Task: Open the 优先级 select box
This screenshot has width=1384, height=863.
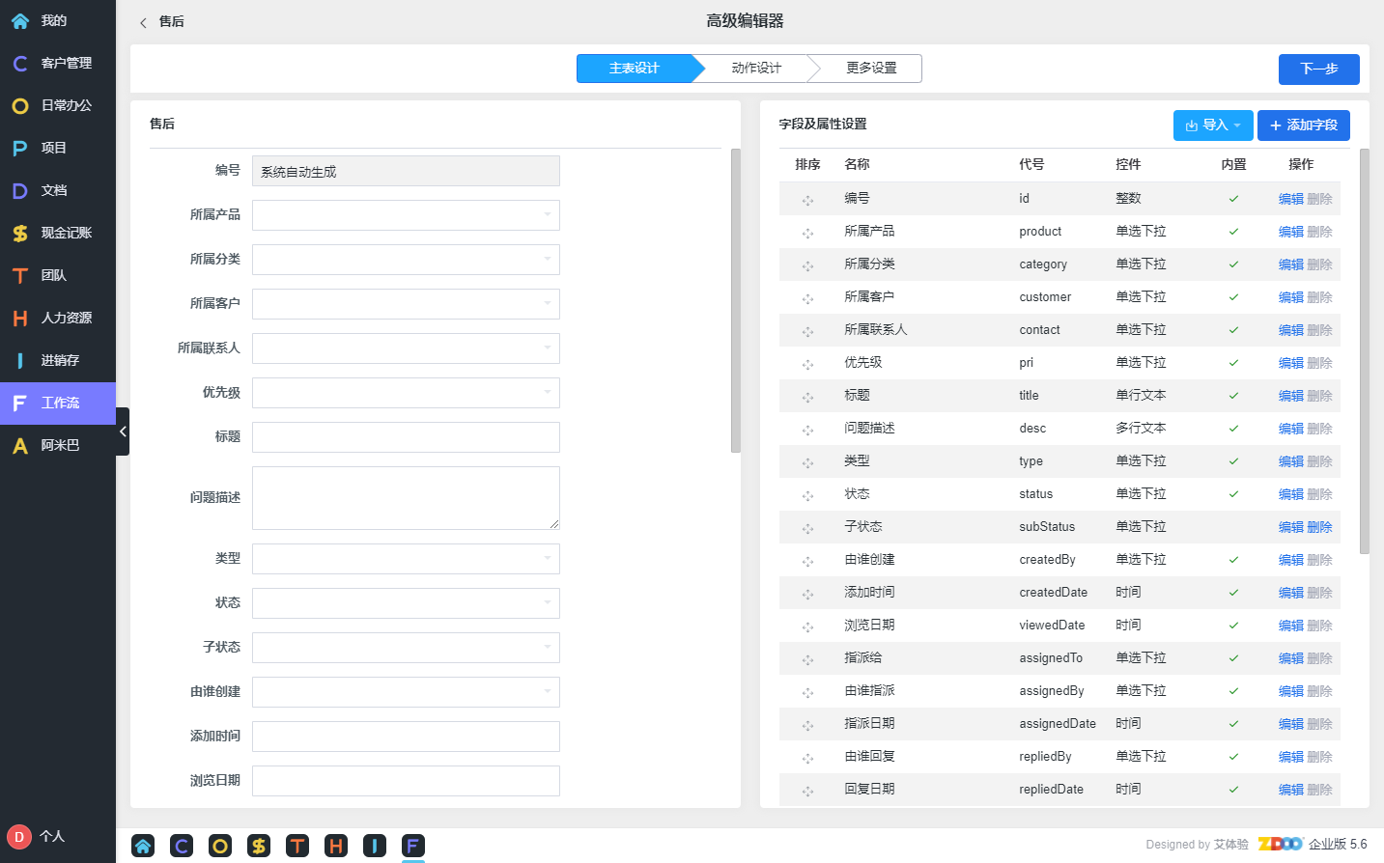Action: pos(406,393)
